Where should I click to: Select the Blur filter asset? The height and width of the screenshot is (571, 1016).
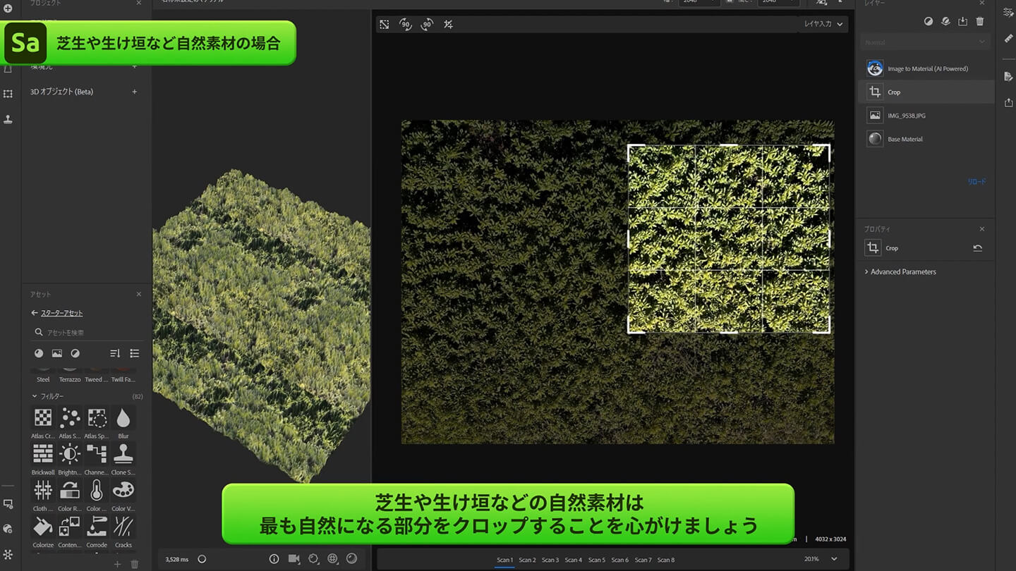click(123, 418)
